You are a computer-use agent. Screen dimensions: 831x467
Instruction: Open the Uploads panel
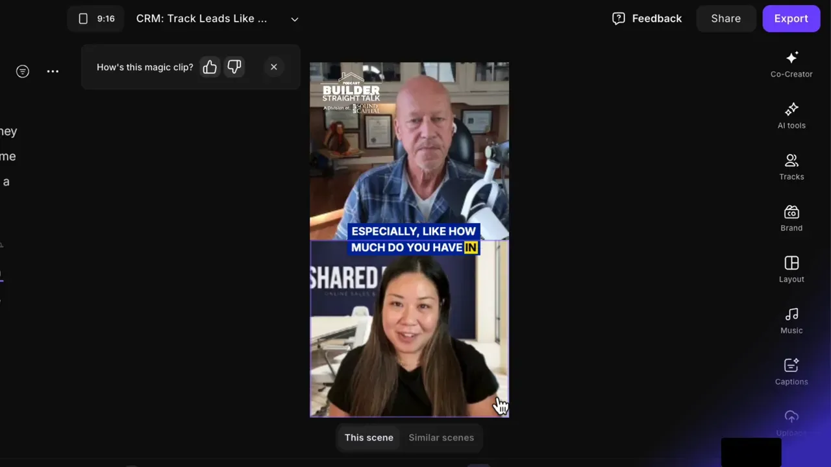coord(791,424)
